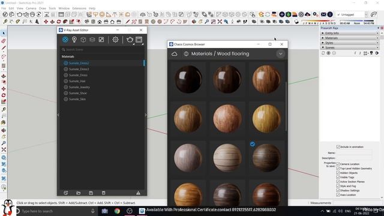Toggle Visible Tags checkbox
Image resolution: width=384 pixels, height=216 pixels.
pos(338,177)
